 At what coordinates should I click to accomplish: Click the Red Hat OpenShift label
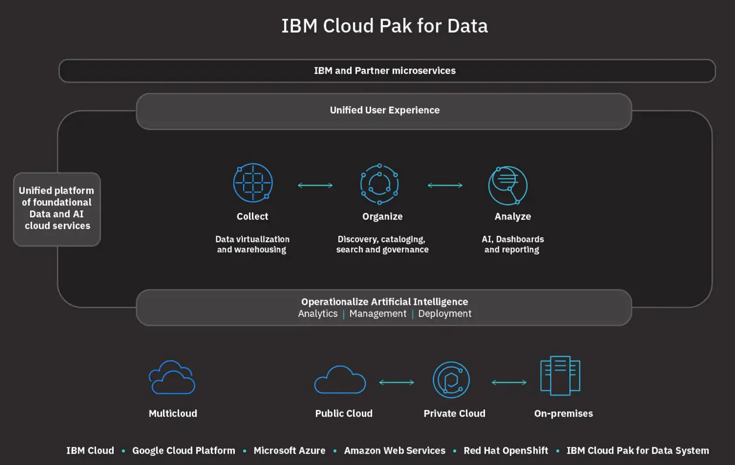pos(505,451)
